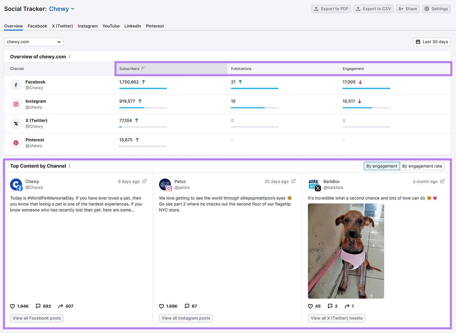Switch ranking to By engagement rate
456x333 pixels.
point(422,166)
